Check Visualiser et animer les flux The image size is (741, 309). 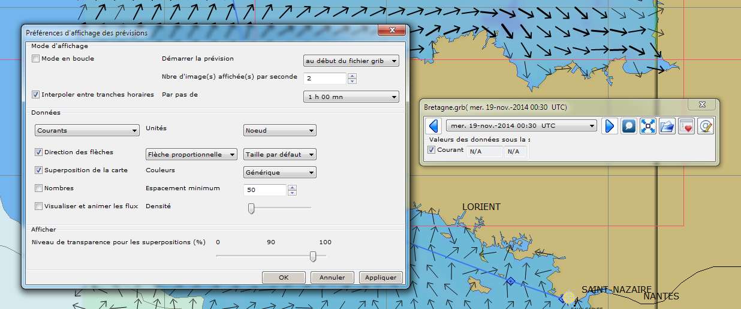pyautogui.click(x=39, y=206)
